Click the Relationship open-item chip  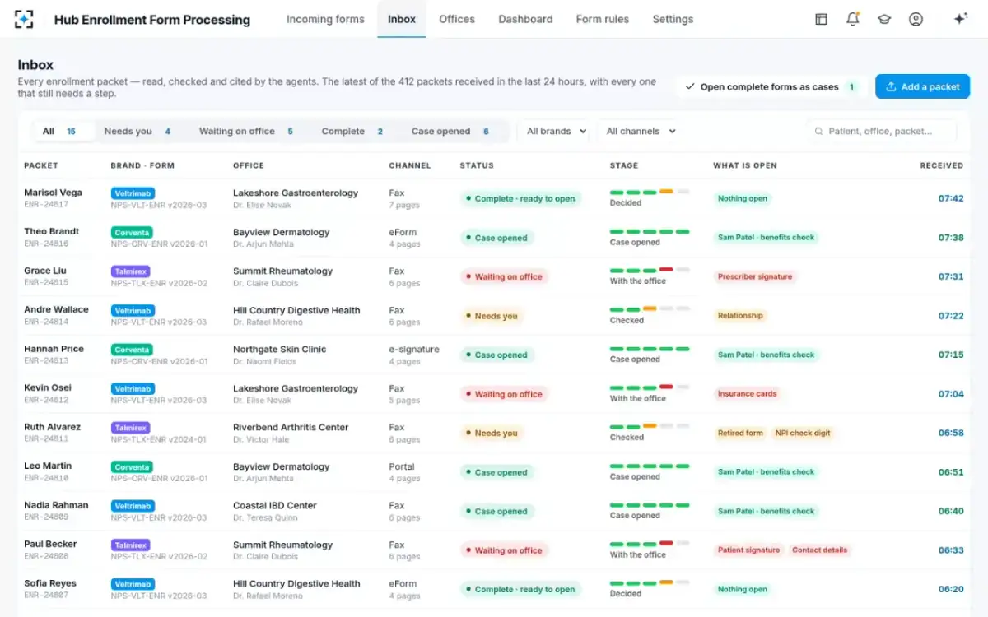pyautogui.click(x=740, y=316)
